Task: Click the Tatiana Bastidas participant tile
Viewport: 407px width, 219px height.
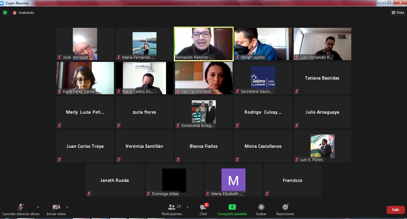Action: (x=322, y=78)
